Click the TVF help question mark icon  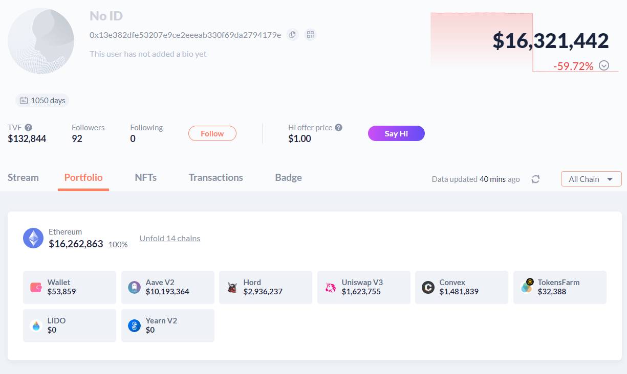tap(29, 127)
